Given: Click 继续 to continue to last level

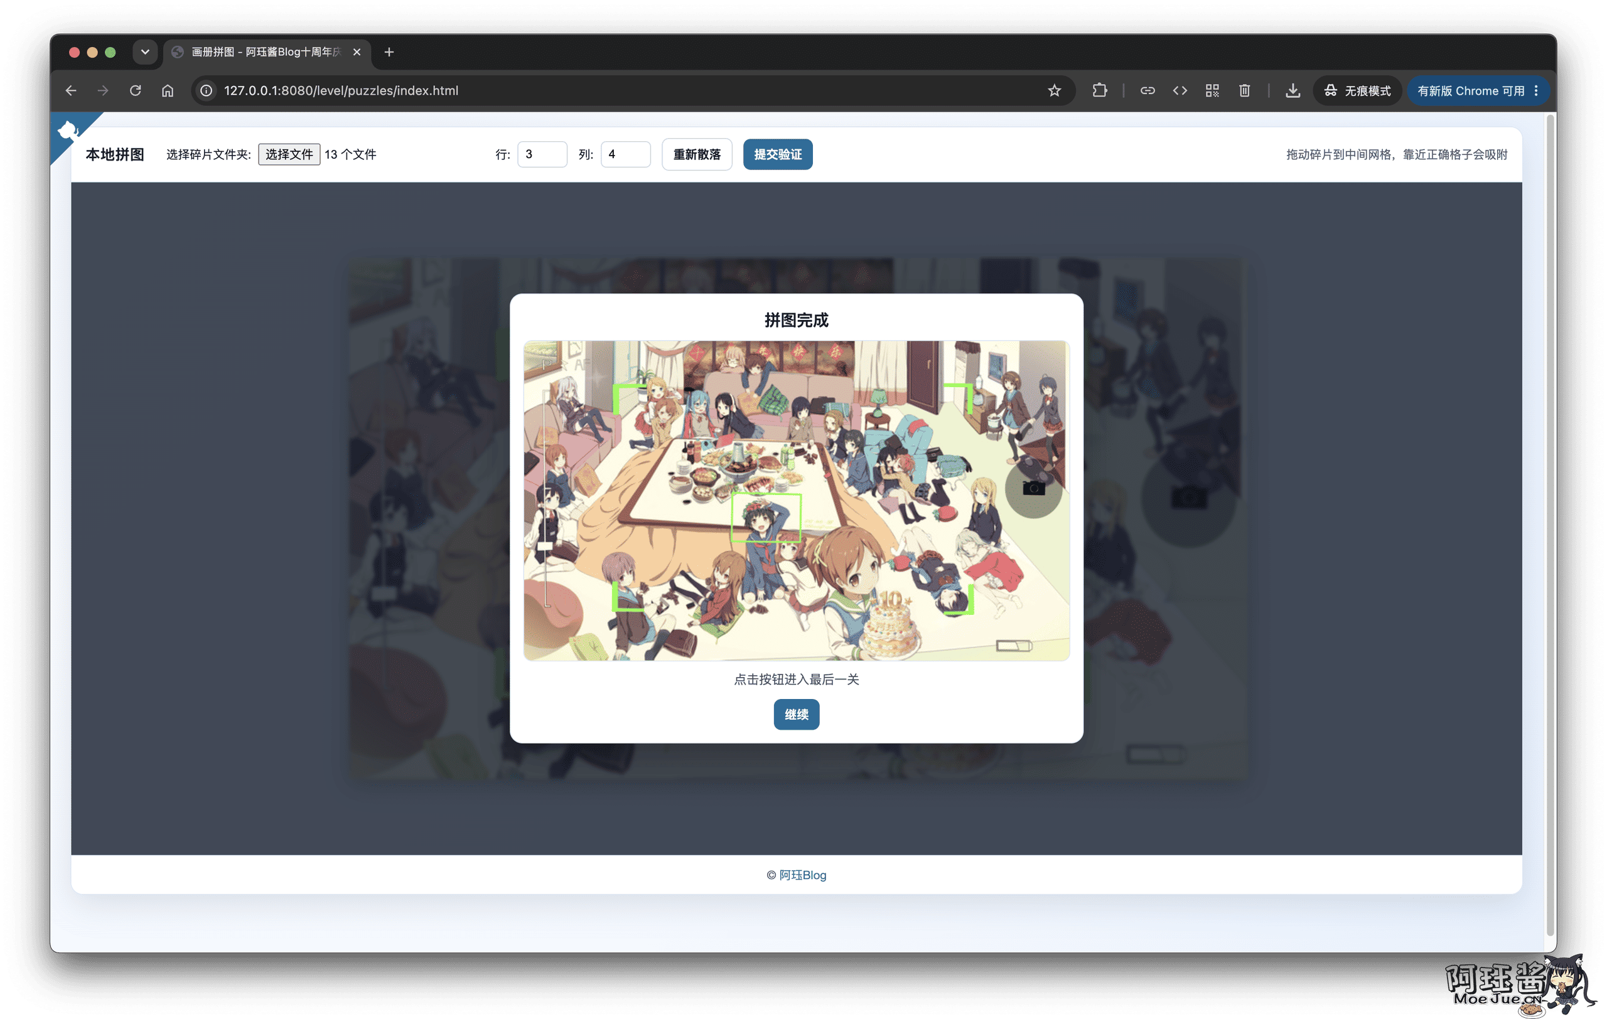Looking at the screenshot, I should point(796,714).
